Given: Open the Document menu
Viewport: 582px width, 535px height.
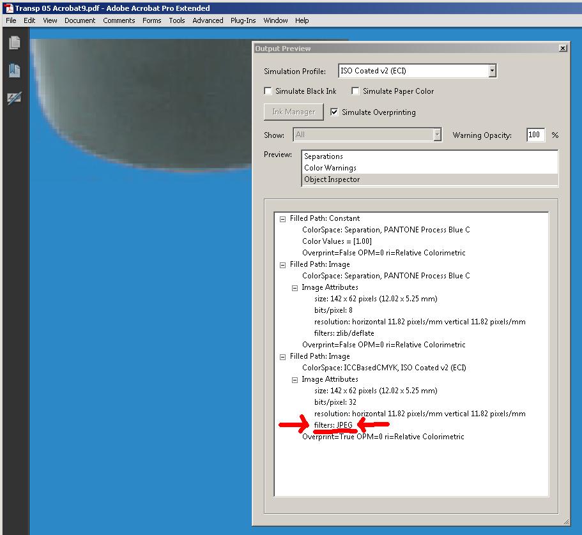Looking at the screenshot, I should (x=80, y=20).
